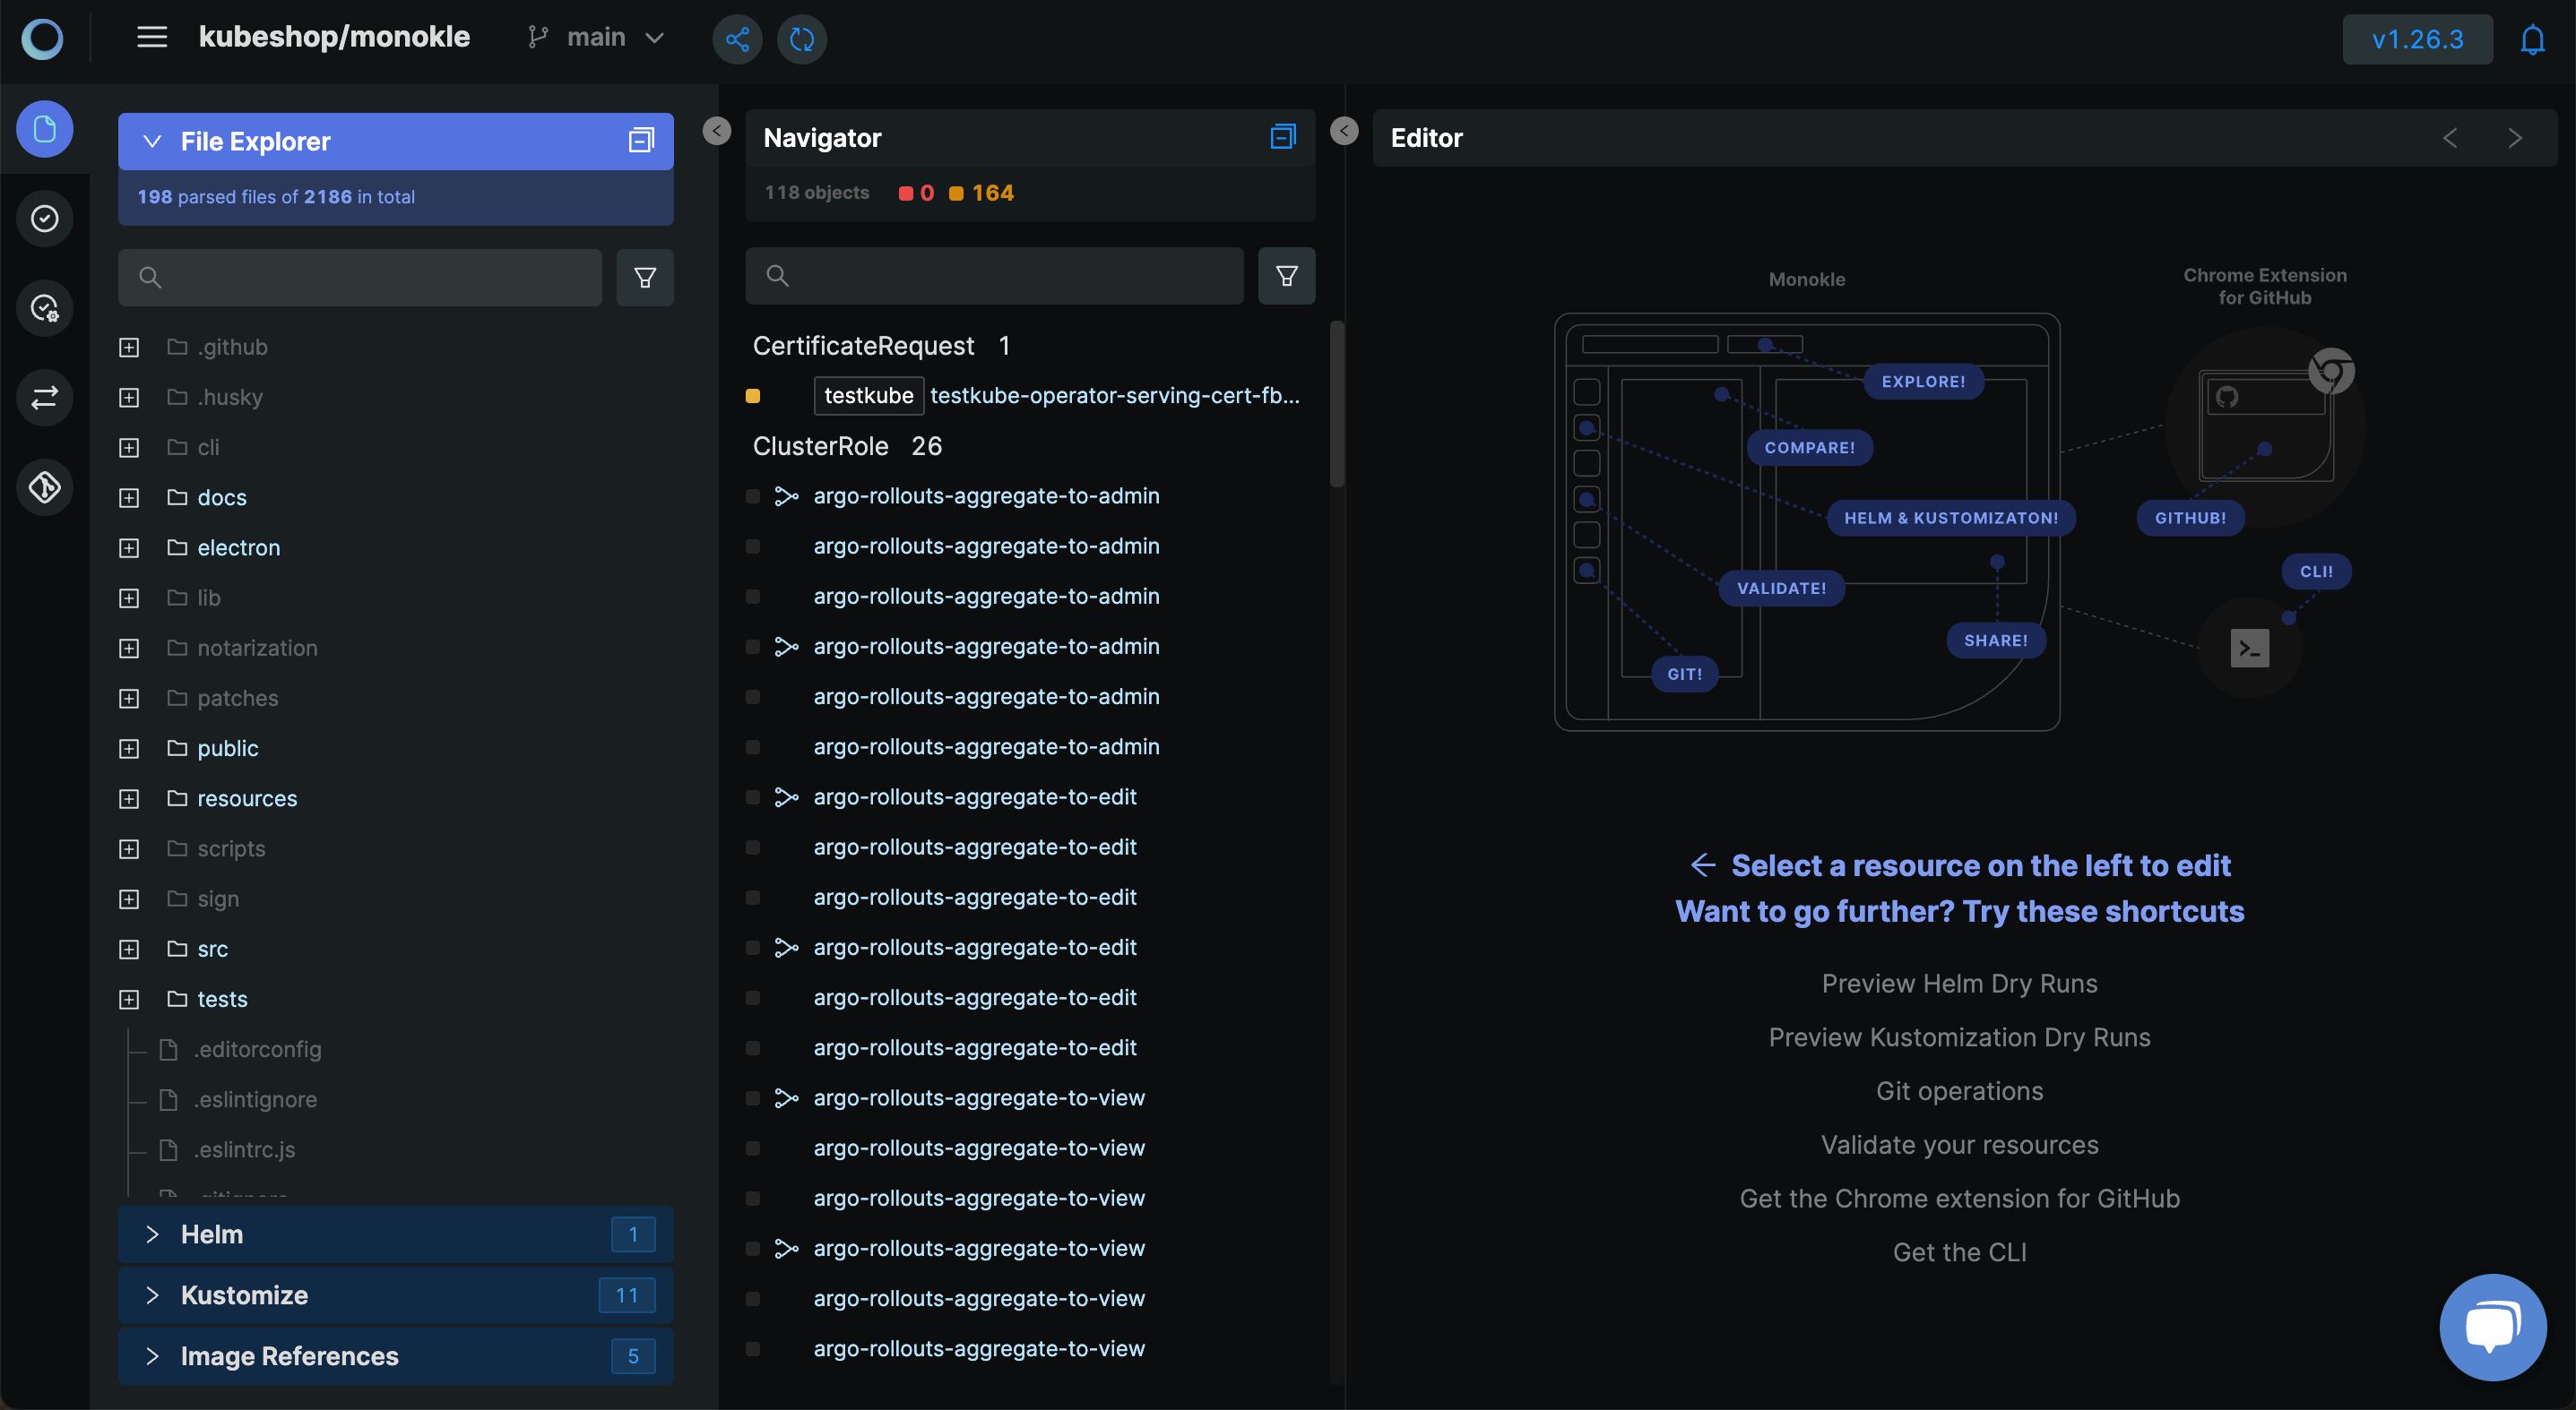
Task: Go back in Editor history
Action: point(2450,138)
